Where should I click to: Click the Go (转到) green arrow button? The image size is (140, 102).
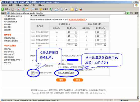(130, 13)
